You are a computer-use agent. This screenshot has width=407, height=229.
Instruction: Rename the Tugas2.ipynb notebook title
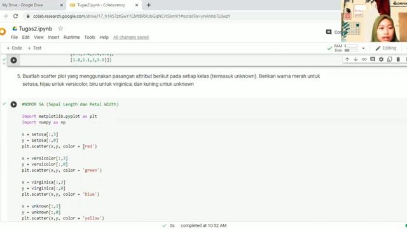(x=36, y=29)
